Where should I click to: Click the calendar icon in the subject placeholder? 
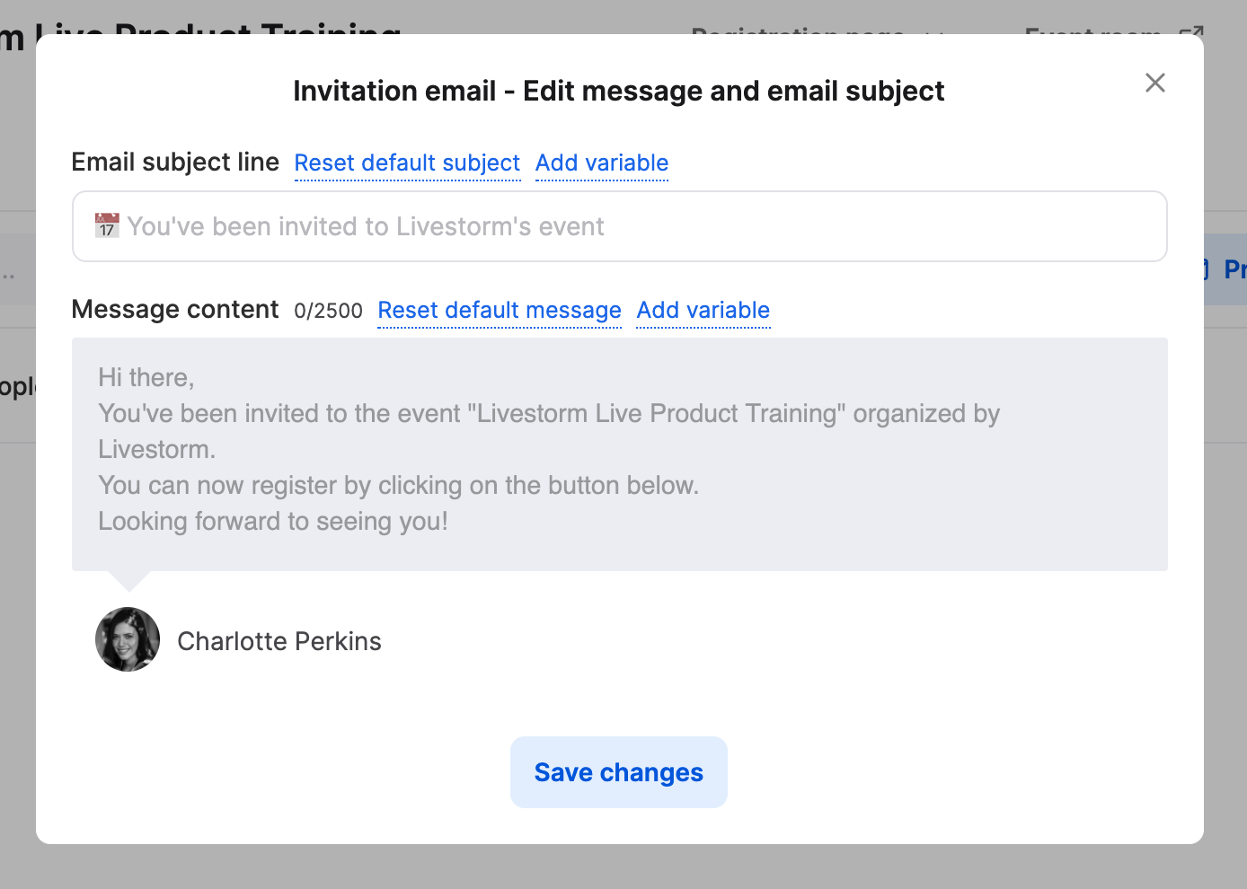107,225
